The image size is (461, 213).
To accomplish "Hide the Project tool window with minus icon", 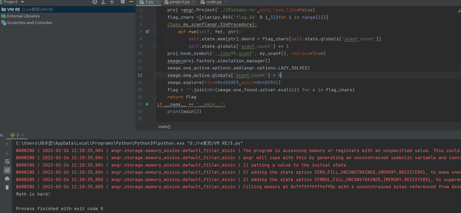I will point(131,2).
